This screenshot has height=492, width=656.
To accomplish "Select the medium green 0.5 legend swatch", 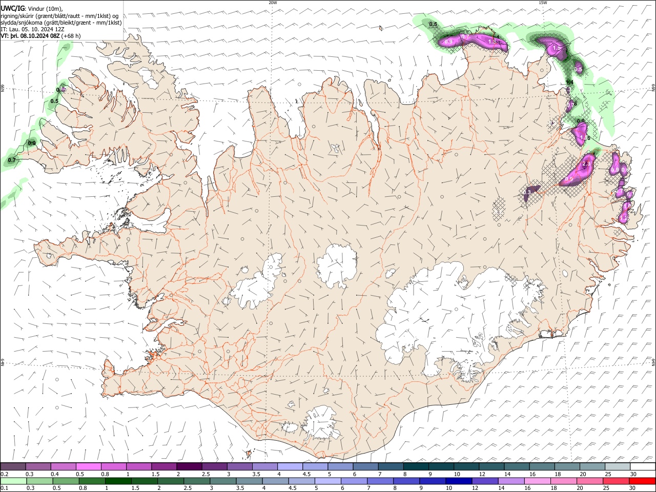I will click(x=66, y=481).
